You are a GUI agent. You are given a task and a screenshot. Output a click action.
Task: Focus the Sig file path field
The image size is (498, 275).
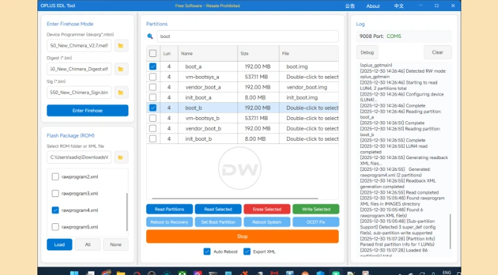click(x=79, y=92)
